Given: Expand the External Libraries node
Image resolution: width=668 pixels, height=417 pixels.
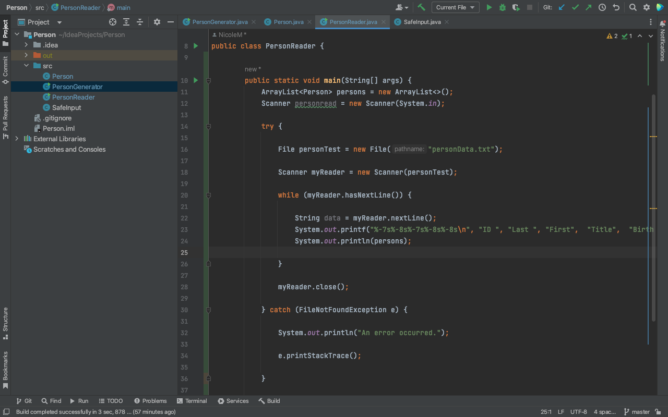Looking at the screenshot, I should tap(16, 139).
